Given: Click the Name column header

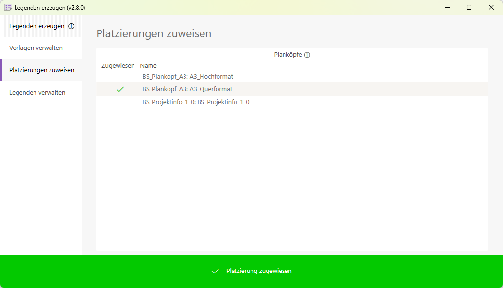Looking at the screenshot, I should click(x=148, y=65).
